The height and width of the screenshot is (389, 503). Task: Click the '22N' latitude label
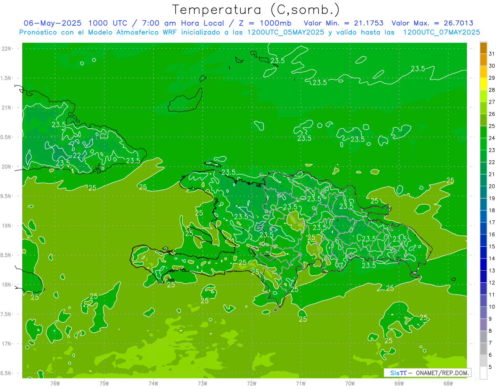click(7, 49)
